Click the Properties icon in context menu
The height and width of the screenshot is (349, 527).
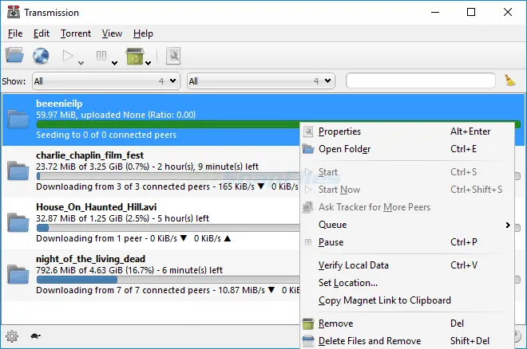tap(308, 131)
